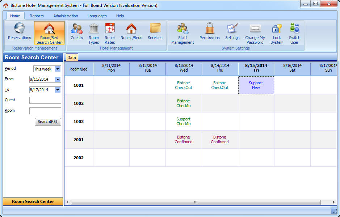Click the horizontal scrollbar thumb under the grid
The width and height of the screenshot is (340, 217).
196,202
